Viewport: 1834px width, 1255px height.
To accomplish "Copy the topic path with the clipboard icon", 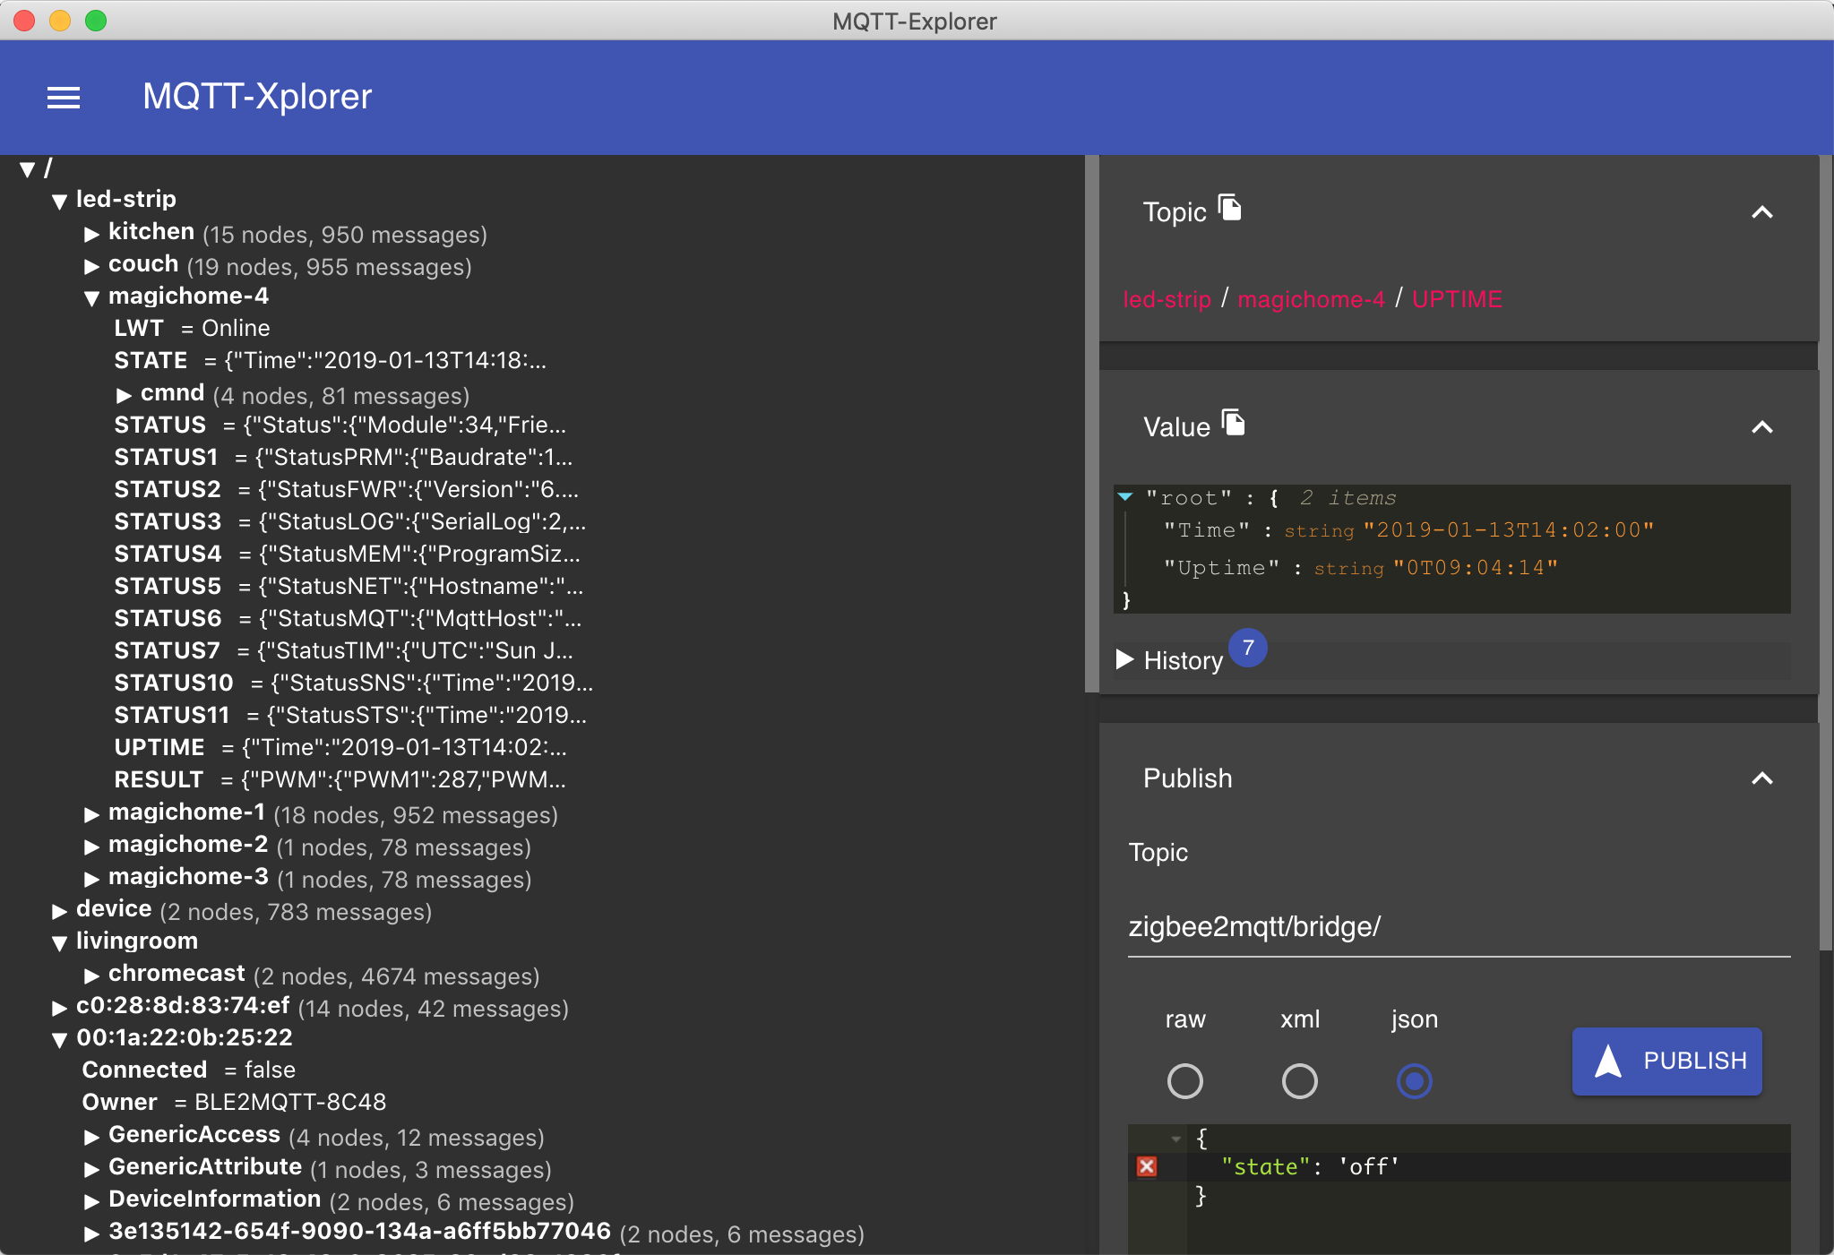I will 1230,208.
